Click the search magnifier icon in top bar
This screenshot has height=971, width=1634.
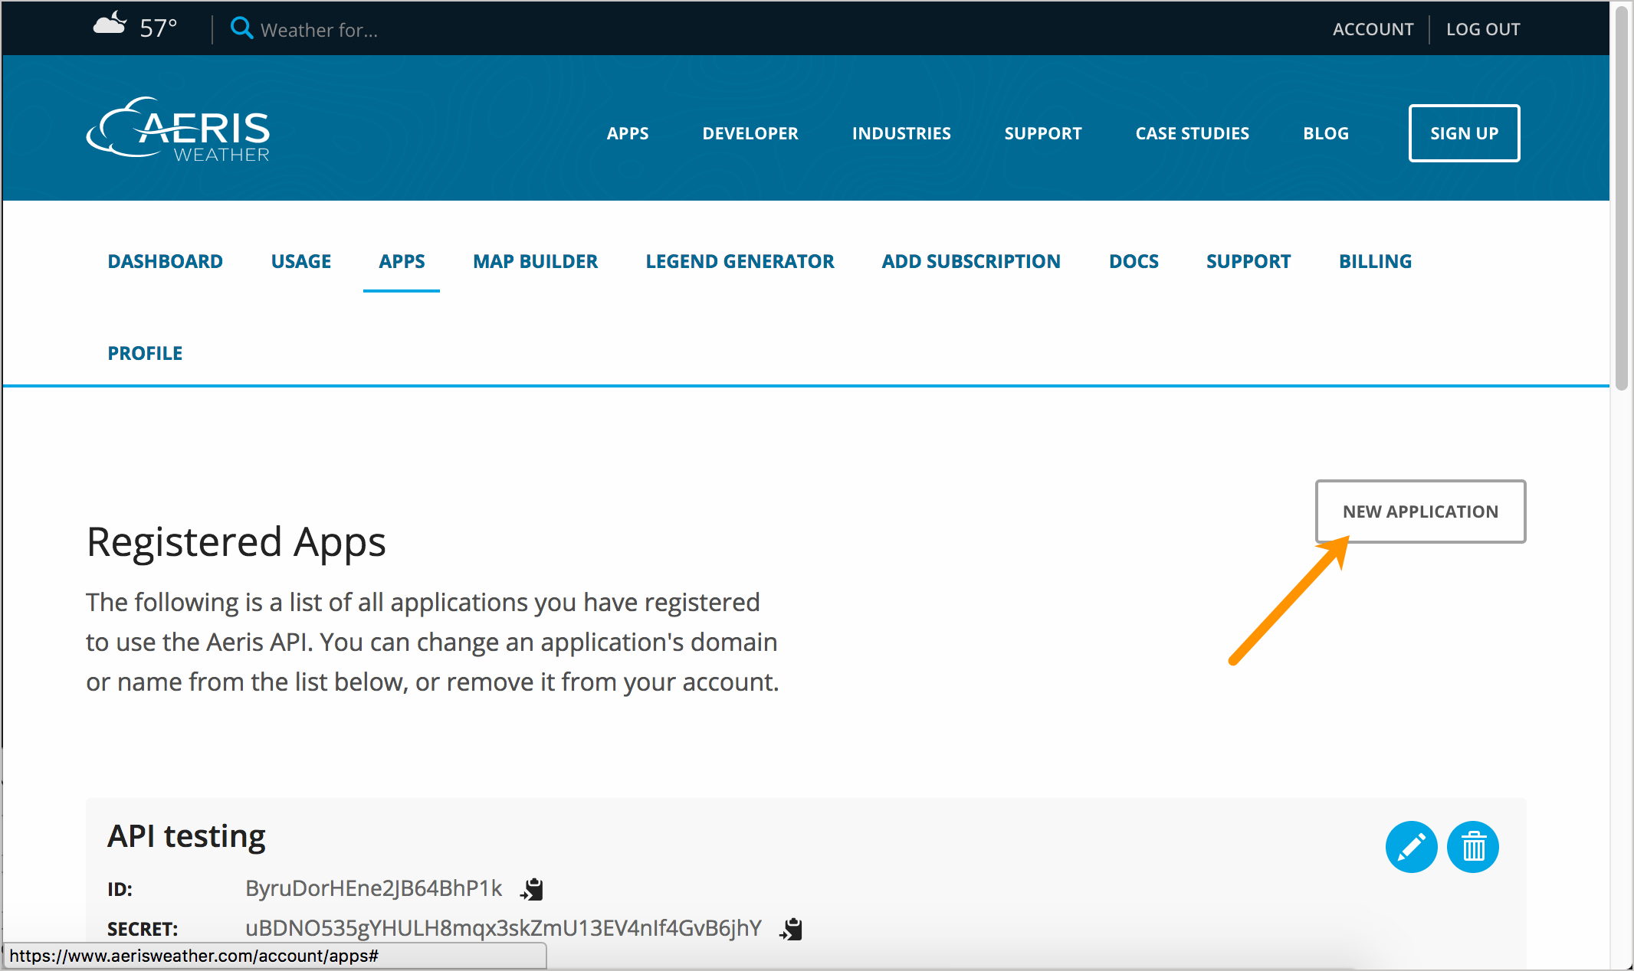coord(242,28)
